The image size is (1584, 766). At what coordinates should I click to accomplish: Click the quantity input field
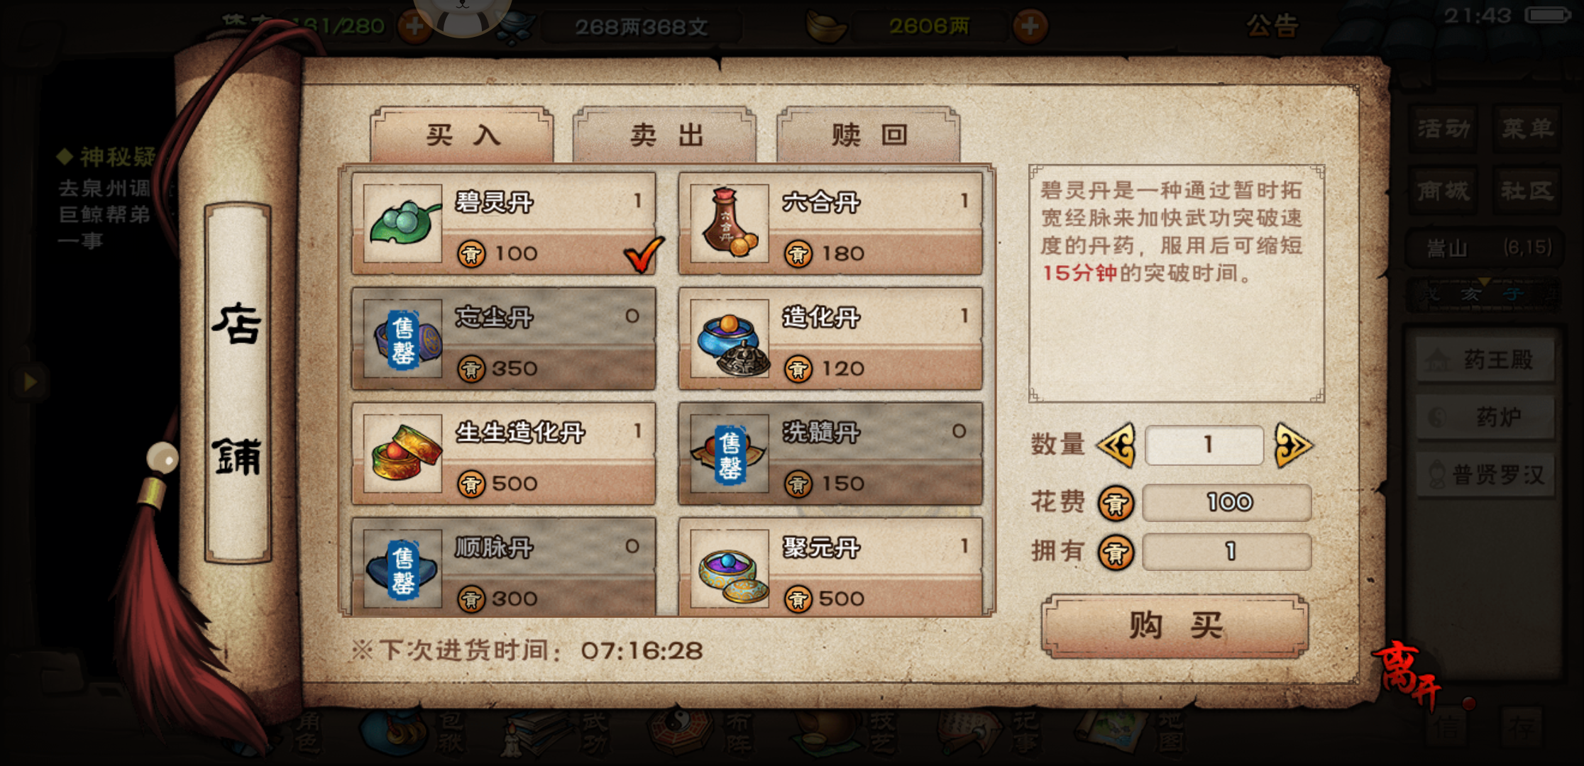[x=1204, y=445]
